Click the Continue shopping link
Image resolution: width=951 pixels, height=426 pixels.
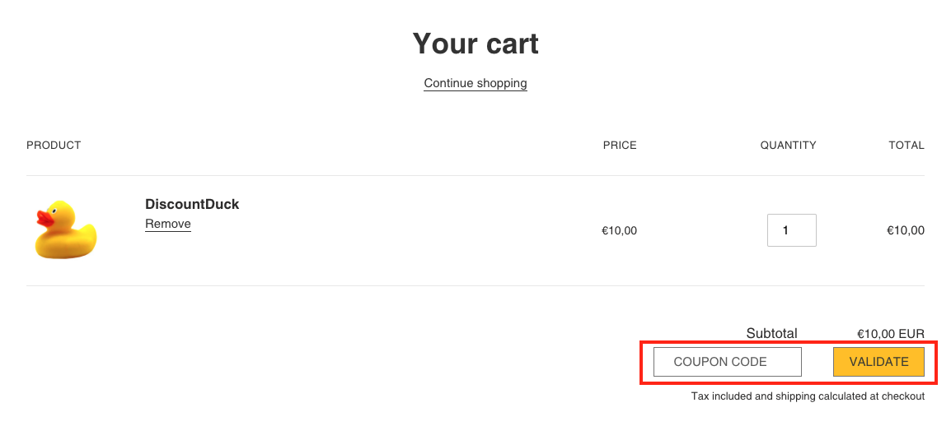pyautogui.click(x=475, y=83)
